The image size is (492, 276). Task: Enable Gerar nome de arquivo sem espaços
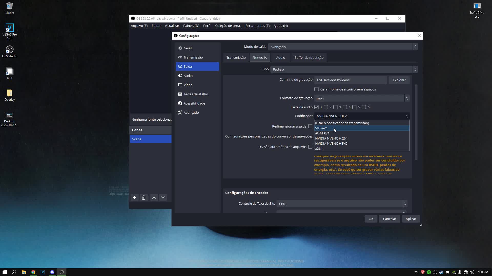click(316, 89)
